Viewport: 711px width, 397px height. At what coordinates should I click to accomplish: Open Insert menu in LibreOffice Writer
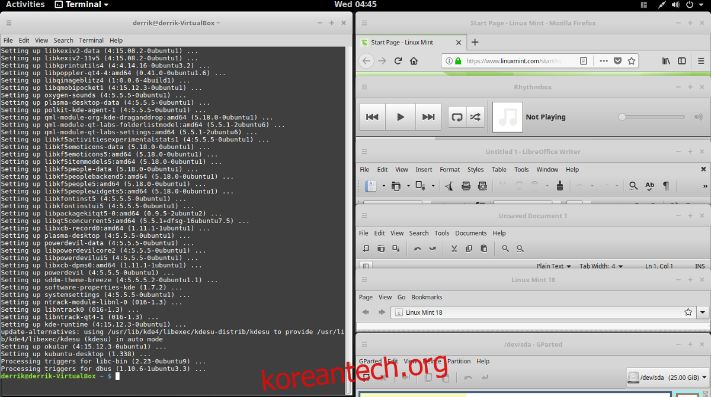424,170
